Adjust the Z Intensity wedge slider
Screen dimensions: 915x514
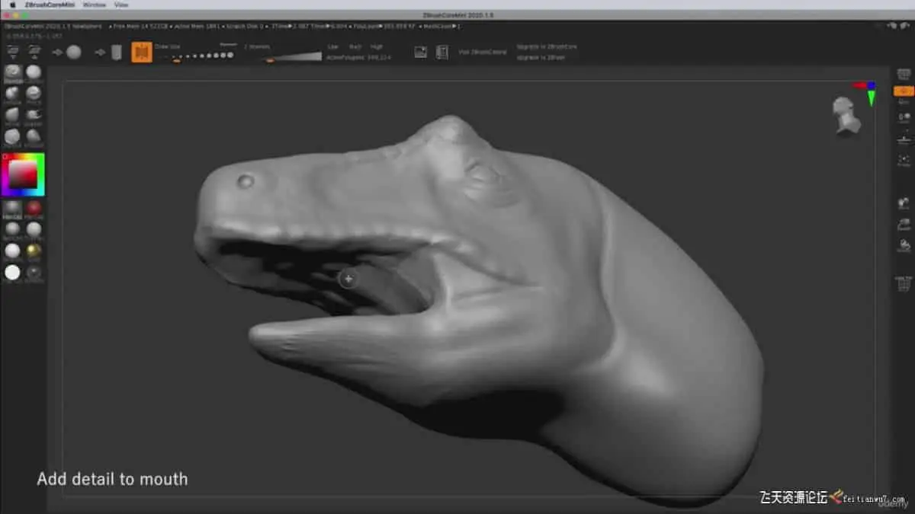[293, 56]
